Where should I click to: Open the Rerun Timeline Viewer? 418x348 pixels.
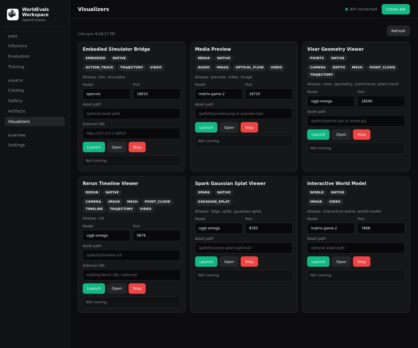coord(117,289)
